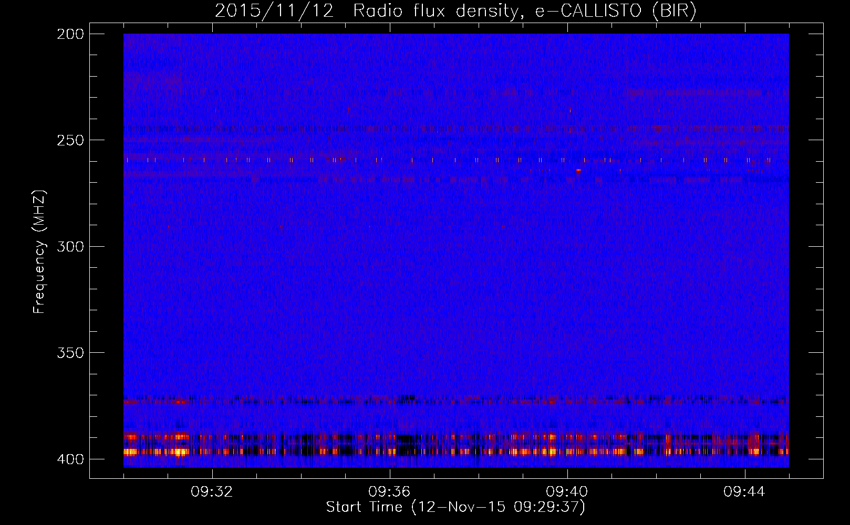Click the plot title with date 2015/11/12
Screen dimensions: 850x525
tap(455, 11)
